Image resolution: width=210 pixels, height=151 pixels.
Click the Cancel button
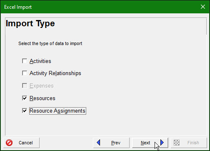21,143
